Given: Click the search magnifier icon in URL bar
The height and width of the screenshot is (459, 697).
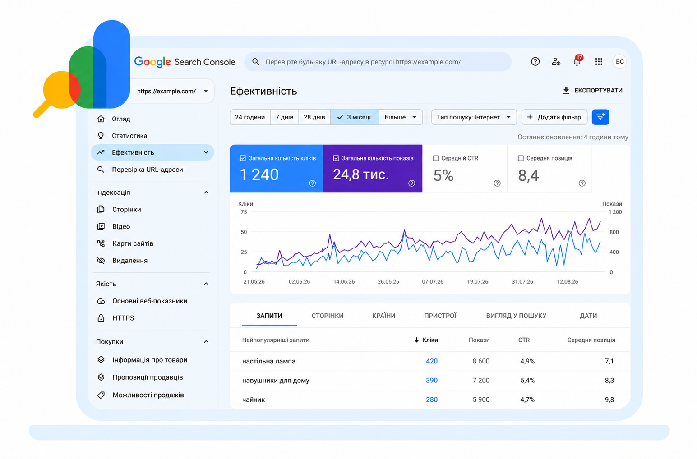Looking at the screenshot, I should pyautogui.click(x=256, y=62).
